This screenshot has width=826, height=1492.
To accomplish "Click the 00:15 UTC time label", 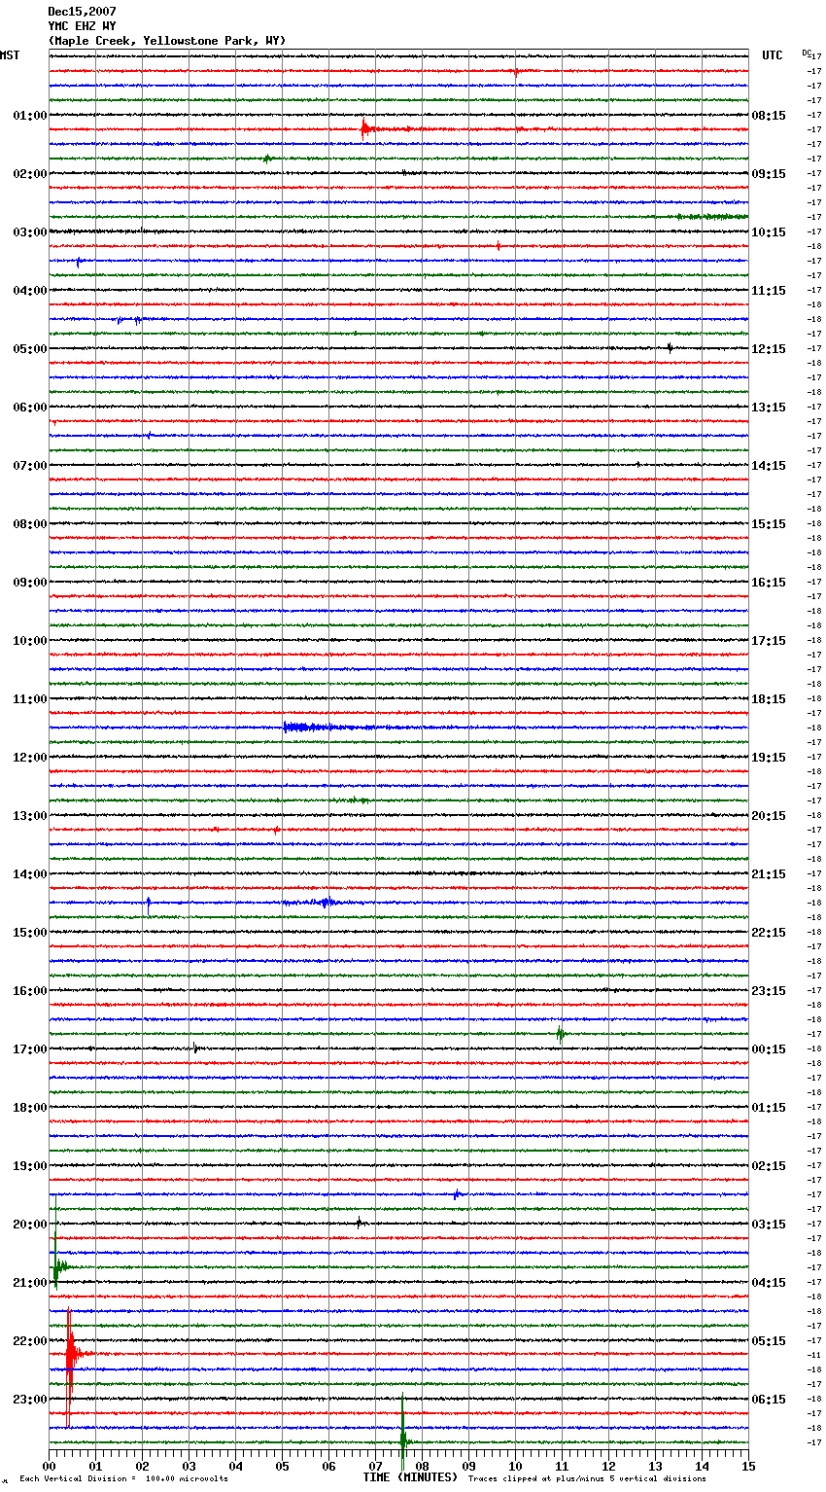I will [x=769, y=1049].
